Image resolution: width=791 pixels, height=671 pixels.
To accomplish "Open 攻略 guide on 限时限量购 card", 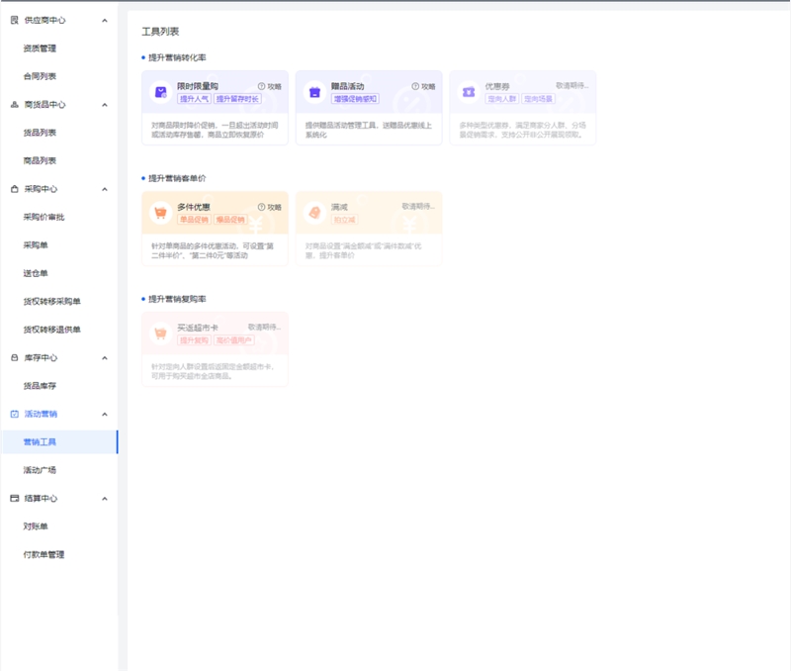I will [270, 86].
